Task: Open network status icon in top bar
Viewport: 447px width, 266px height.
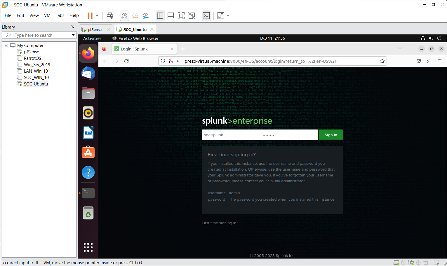Action: [423, 38]
